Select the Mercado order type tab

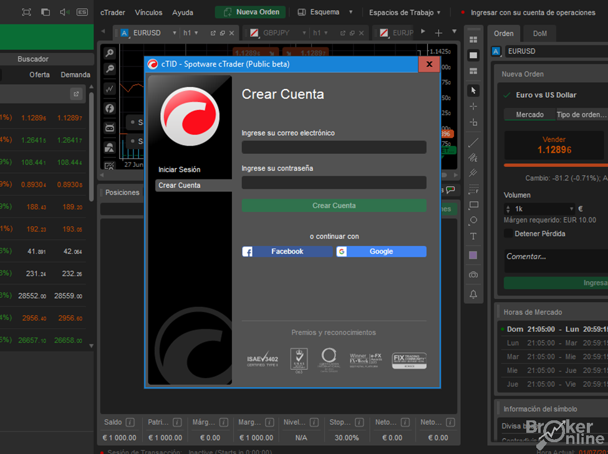tap(529, 115)
